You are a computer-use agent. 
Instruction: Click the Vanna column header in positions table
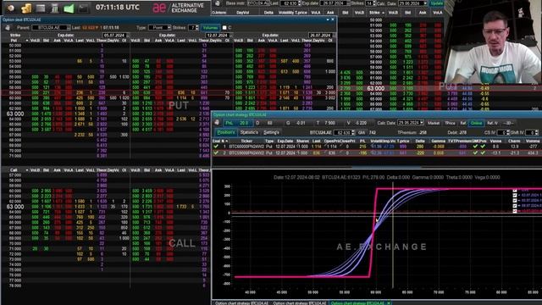495,141
